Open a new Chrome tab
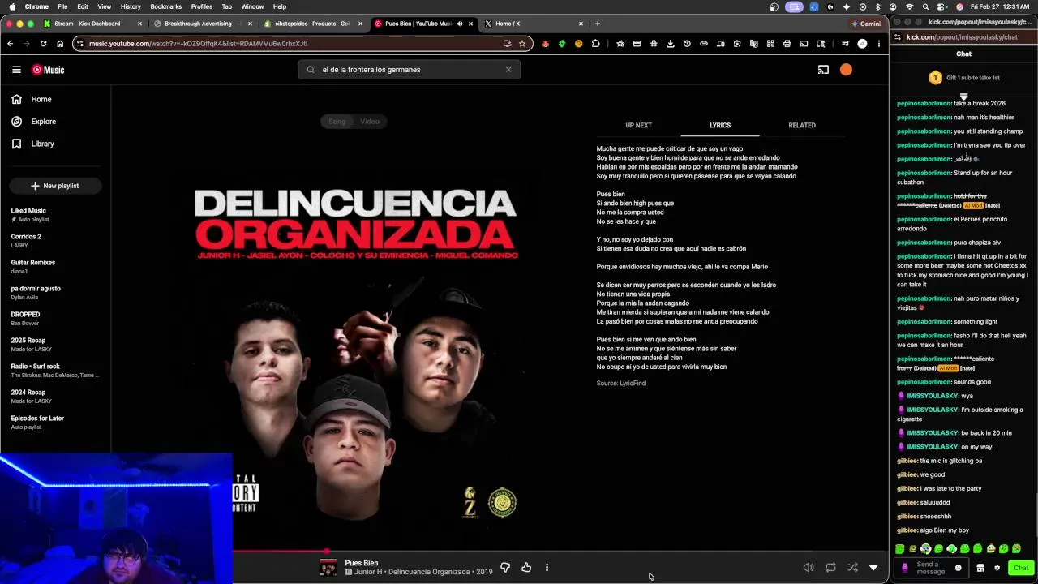The height and width of the screenshot is (584, 1038). pyautogui.click(x=598, y=24)
